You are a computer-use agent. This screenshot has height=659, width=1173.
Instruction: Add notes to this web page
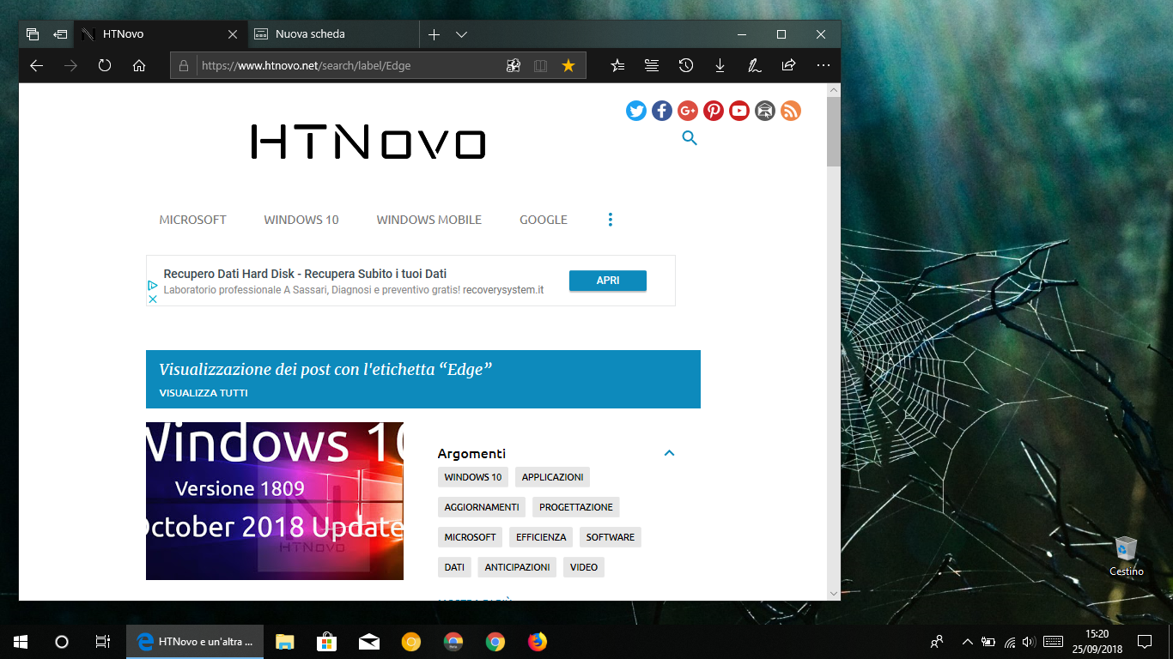pos(755,65)
